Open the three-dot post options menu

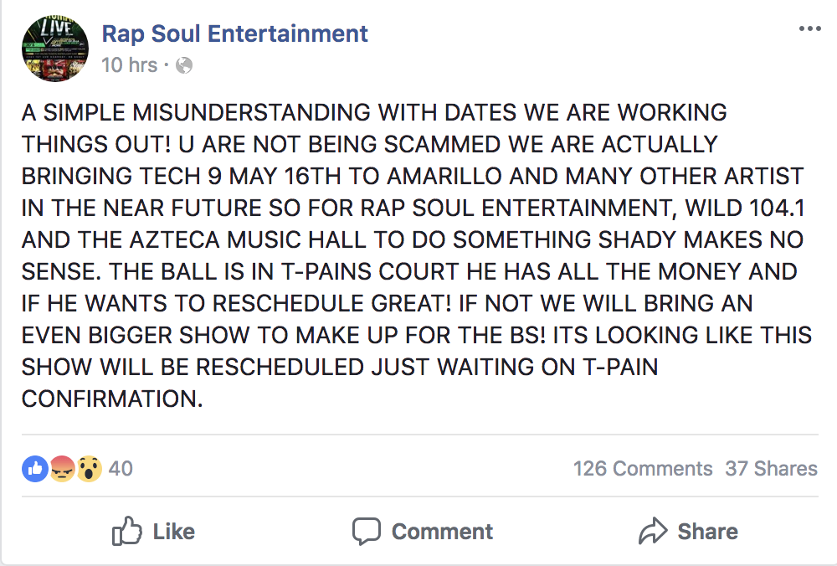[809, 28]
